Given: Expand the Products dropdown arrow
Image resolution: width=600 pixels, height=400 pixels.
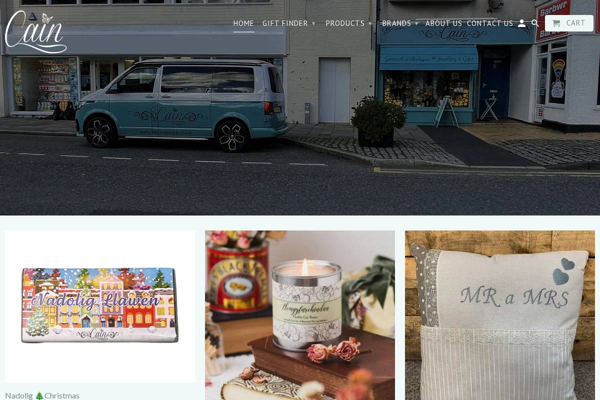Looking at the screenshot, I should [370, 23].
